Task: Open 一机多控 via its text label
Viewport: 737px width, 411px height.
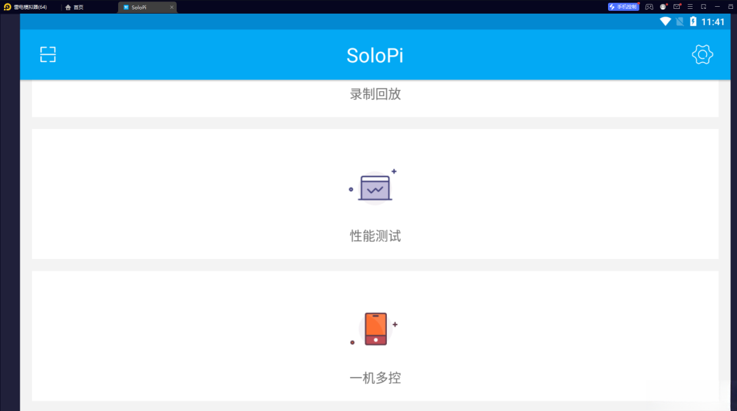Action: tap(375, 378)
